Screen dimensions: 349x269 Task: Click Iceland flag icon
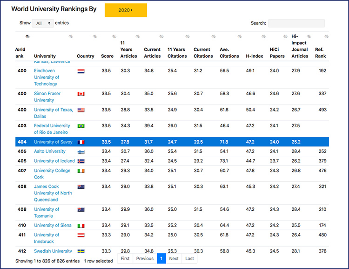(81, 161)
